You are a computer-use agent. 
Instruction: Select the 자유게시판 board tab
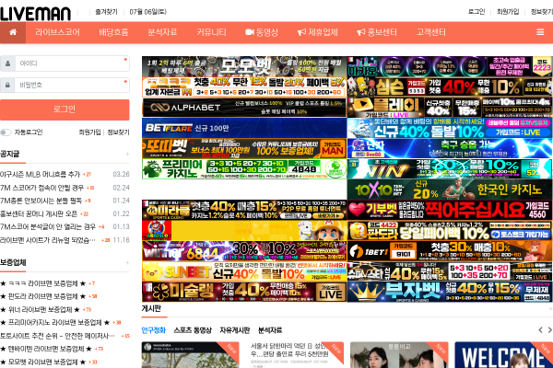234,330
